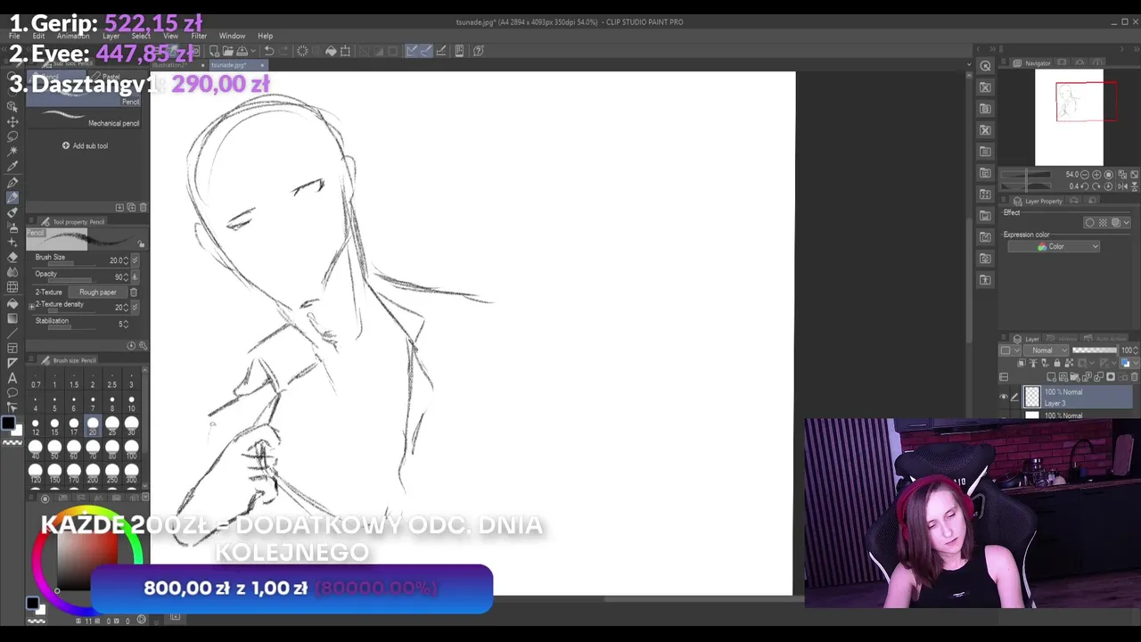Click Add sub tool button
Viewport: 1141px width, 642px height.
tap(86, 145)
